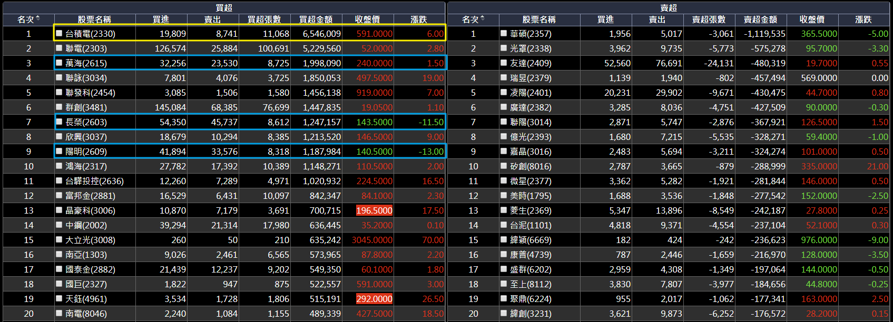Viewport: 893px width, 322px height.
Task: Open stock 中鋼(2002)
Action: (86, 225)
